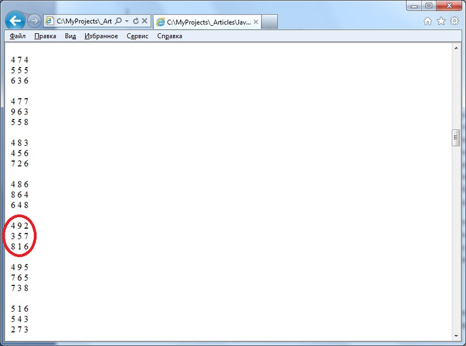Open the Home page icon

point(428,22)
